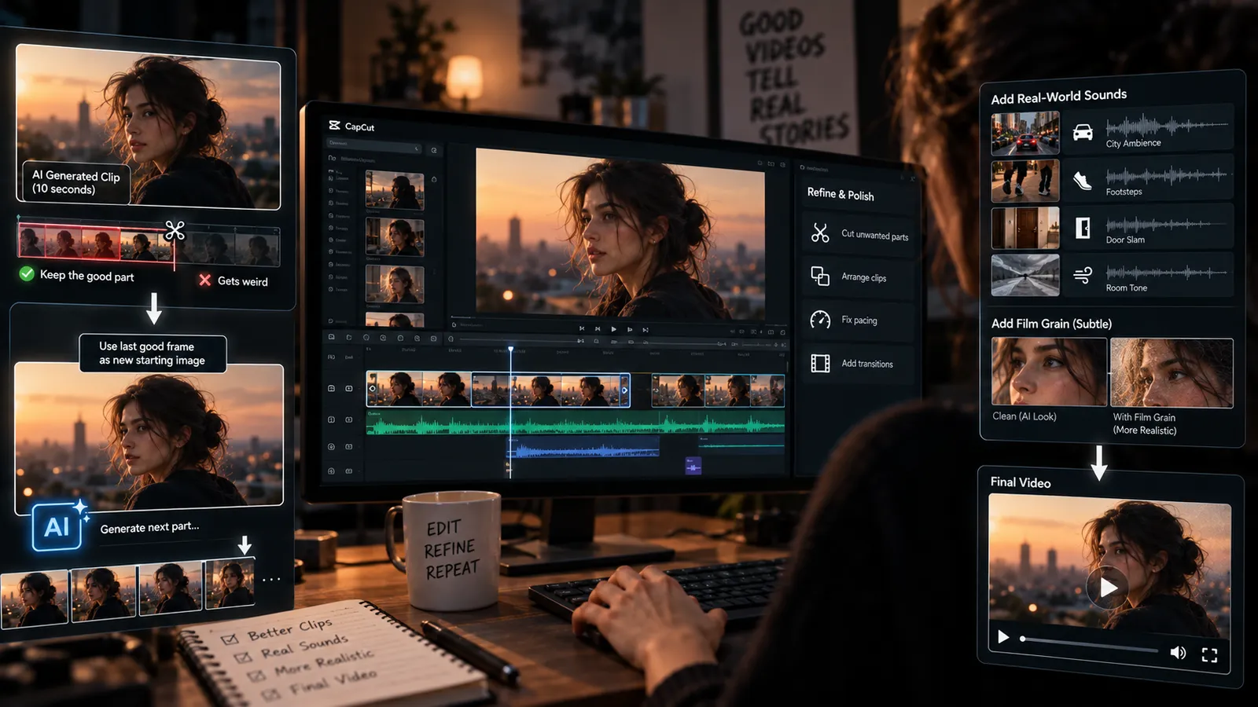This screenshot has height=707, width=1258.
Task: Click the small play button in the Final Video control bar
Action: pos(1003,636)
